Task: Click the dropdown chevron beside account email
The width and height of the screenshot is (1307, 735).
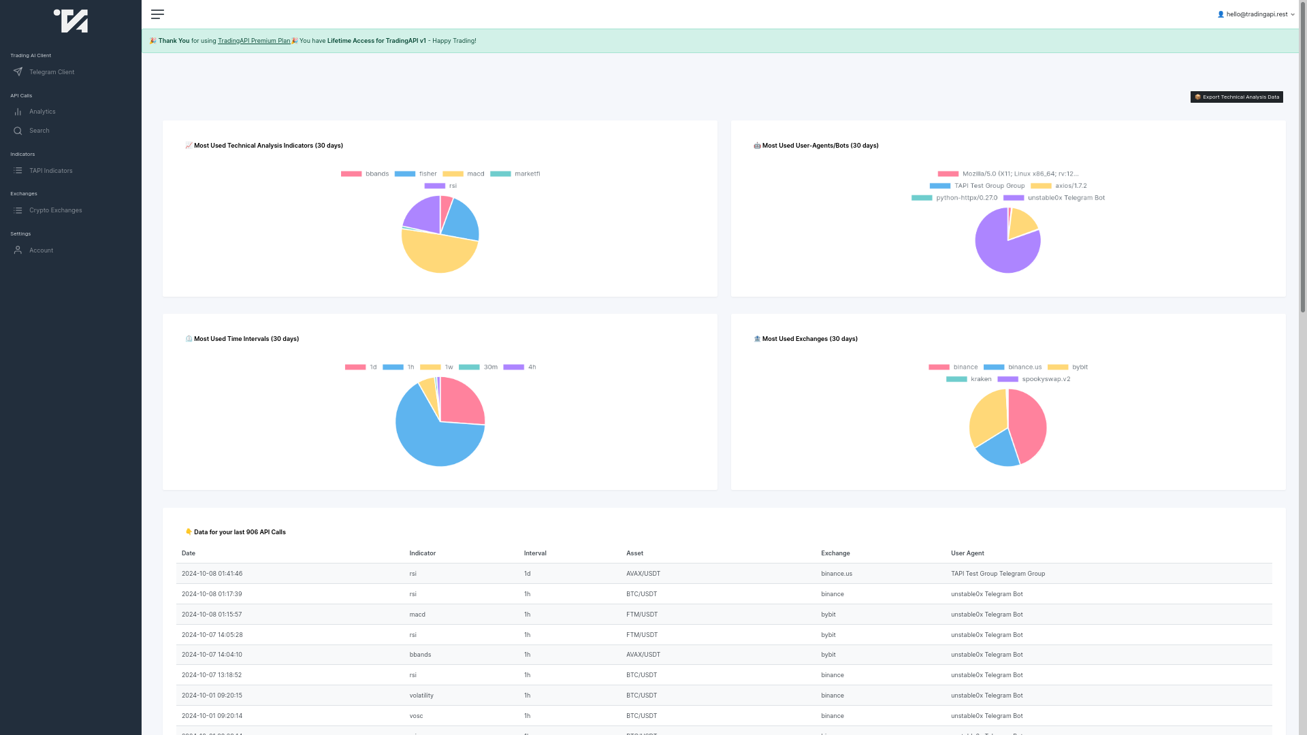Action: 1293,14
